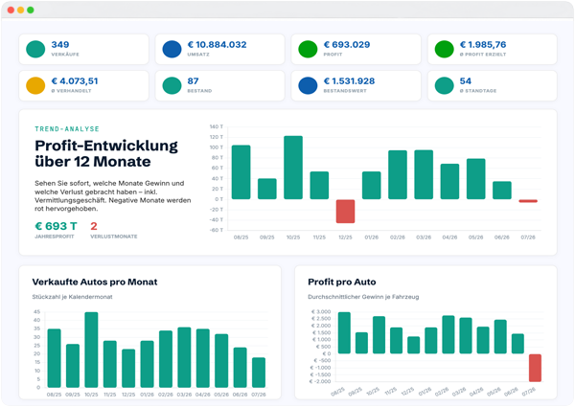
Task: Click the green circle beside Ø Profit erzielt
Action: (445, 49)
